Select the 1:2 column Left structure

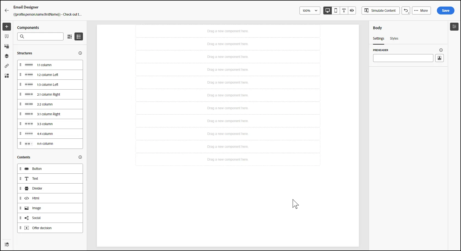50,75
